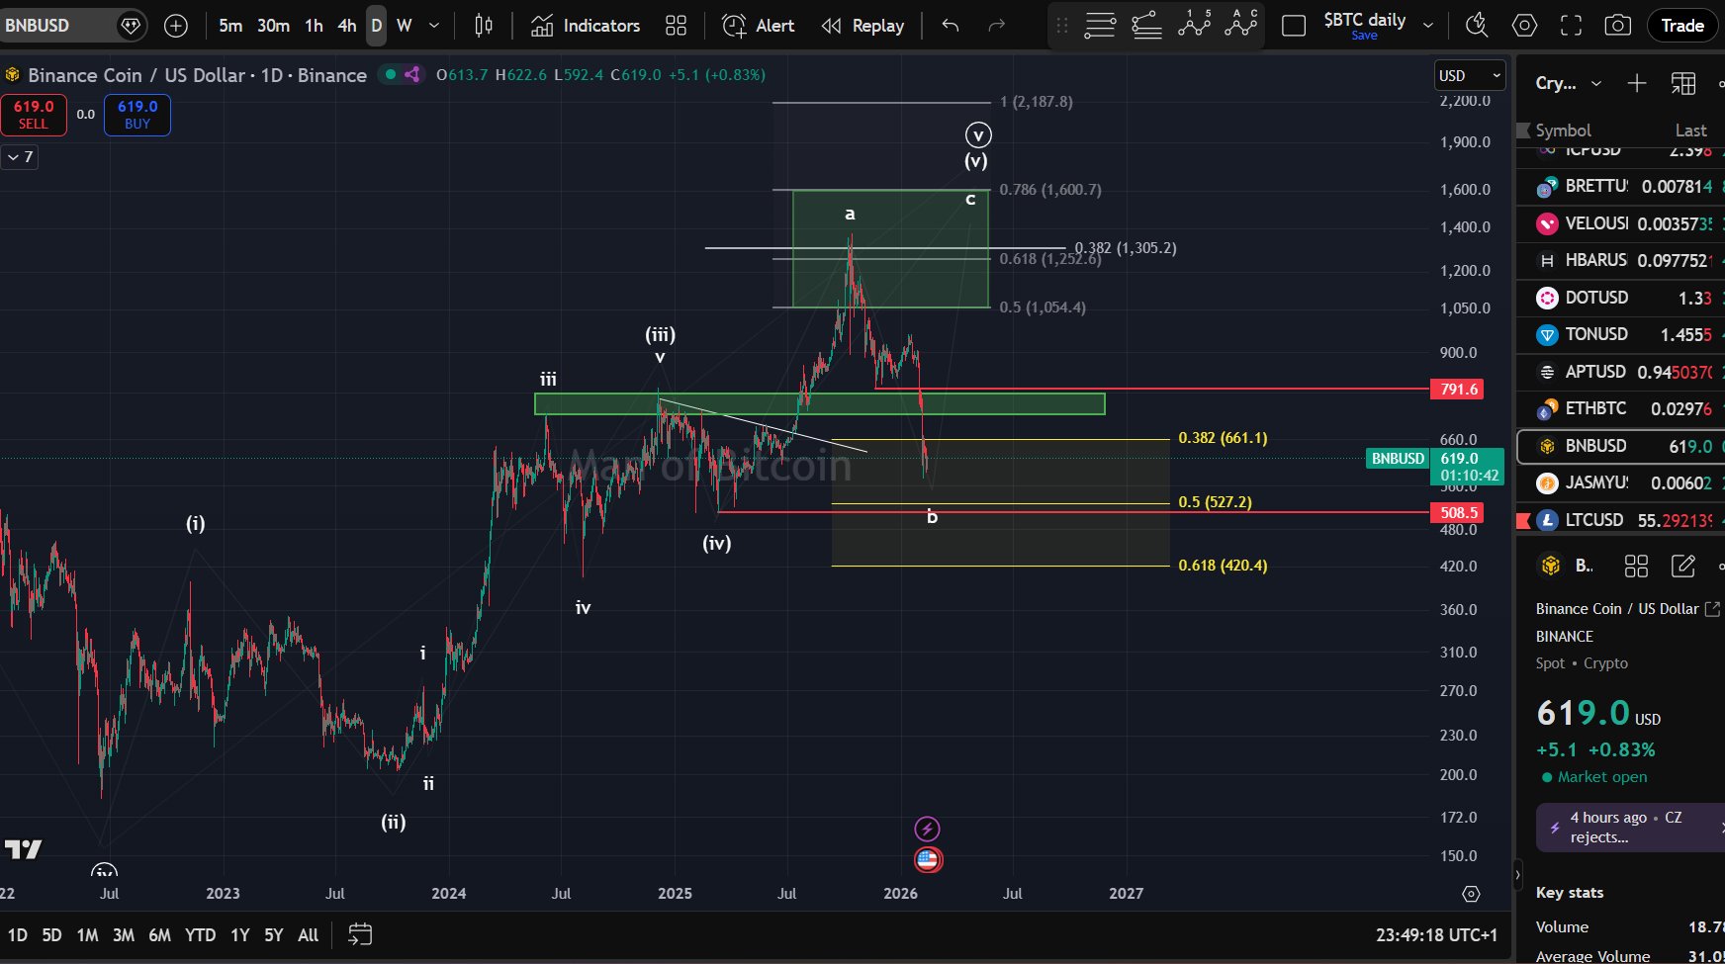Expand the collapsed indicators legend showing 7

pyautogui.click(x=20, y=156)
